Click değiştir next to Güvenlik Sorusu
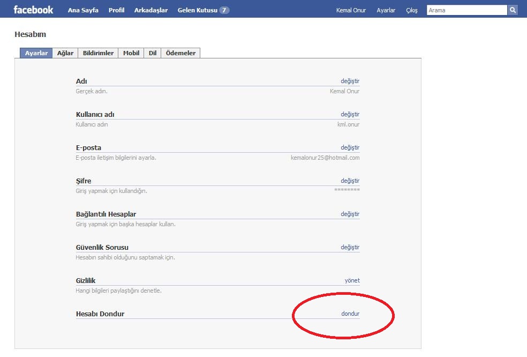This screenshot has width=527, height=357. coord(350,247)
